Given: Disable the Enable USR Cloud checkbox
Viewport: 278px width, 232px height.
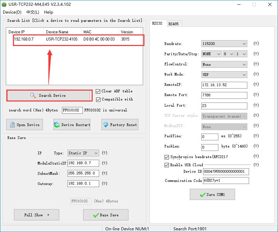Looking at the screenshot, I should click(x=167, y=165).
